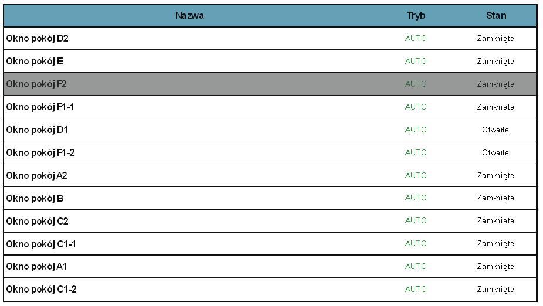
Task: Pick the Okno pokój A2 row
Action: pos(270,175)
